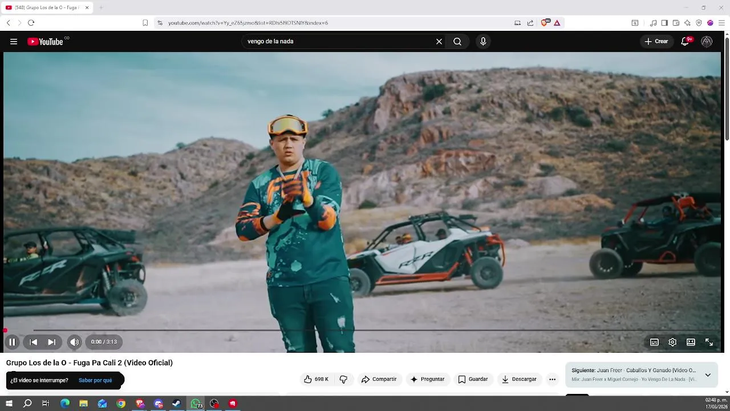This screenshot has height=411, width=730.
Task: Click the browser back arrow
Action: pyautogui.click(x=8, y=23)
